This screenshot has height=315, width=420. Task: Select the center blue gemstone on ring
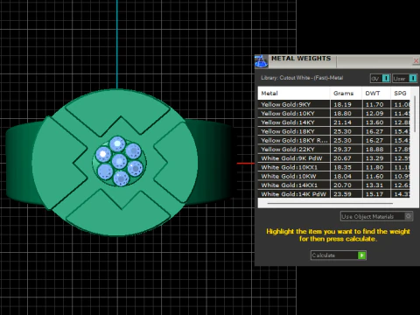[119, 161]
